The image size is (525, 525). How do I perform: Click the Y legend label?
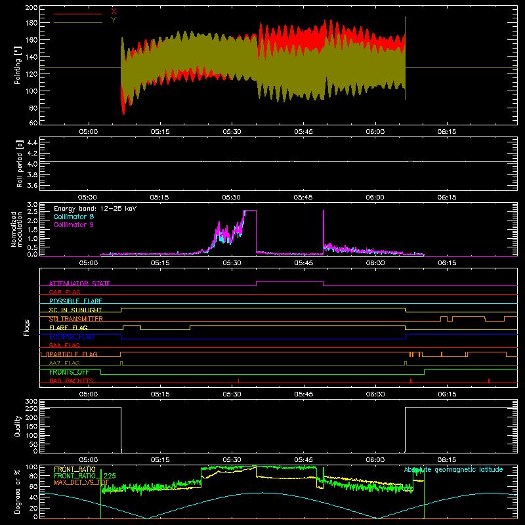(x=114, y=20)
